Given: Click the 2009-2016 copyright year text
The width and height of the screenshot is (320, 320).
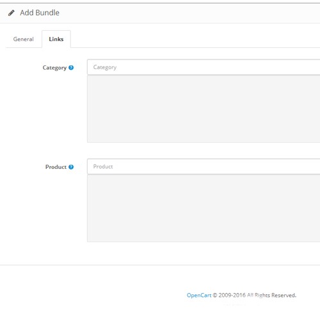Looking at the screenshot, I should [232, 295].
